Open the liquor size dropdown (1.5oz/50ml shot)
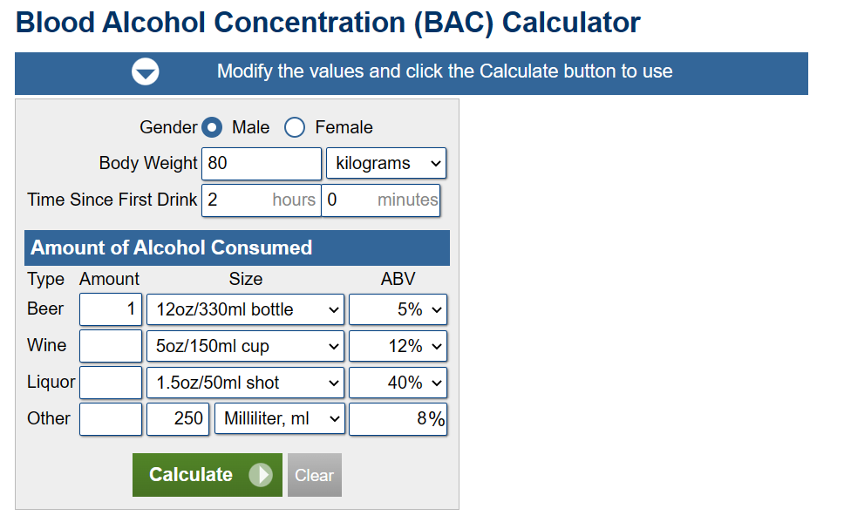 tap(246, 383)
